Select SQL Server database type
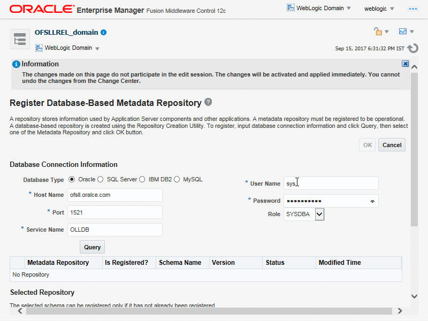 (x=101, y=179)
